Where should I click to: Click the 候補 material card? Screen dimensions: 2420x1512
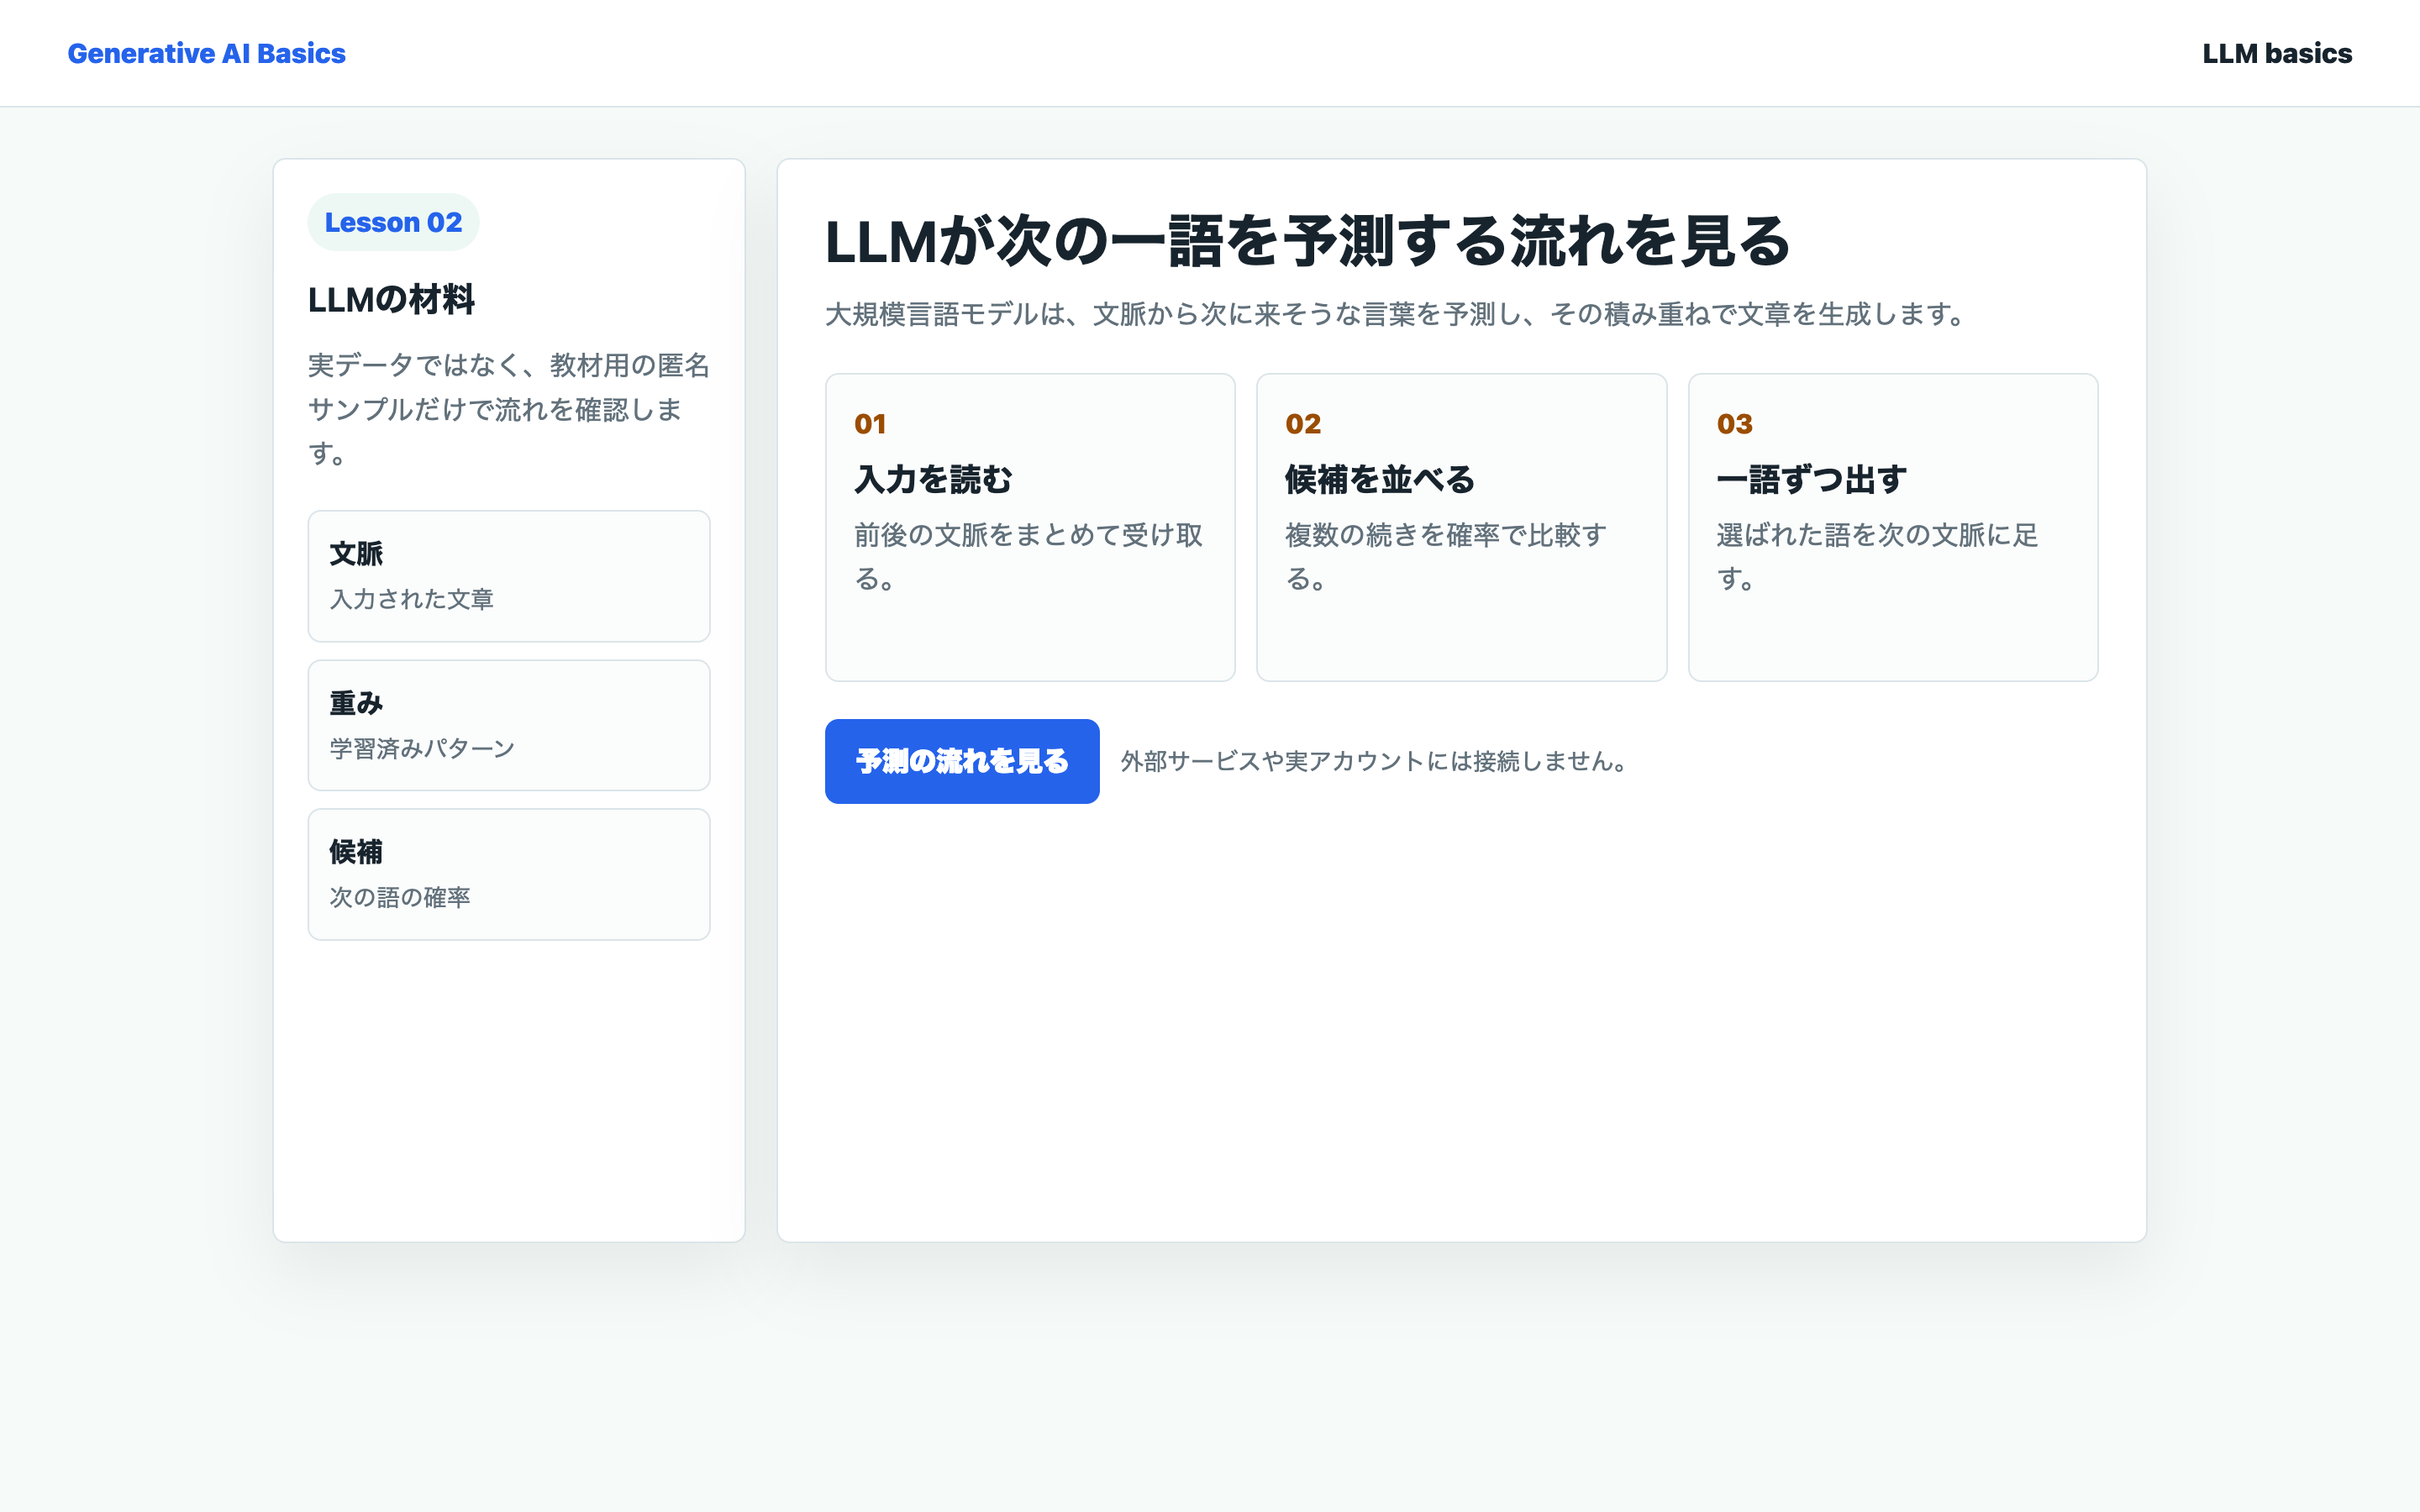(509, 874)
